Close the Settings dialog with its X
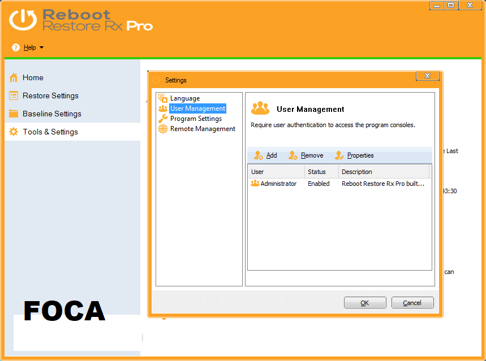Viewport: 486px width, 361px height. pyautogui.click(x=427, y=76)
